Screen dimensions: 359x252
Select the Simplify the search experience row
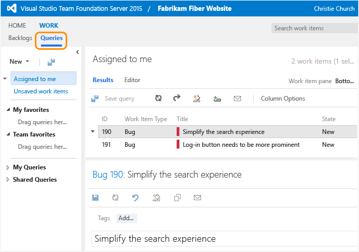[x=228, y=132]
